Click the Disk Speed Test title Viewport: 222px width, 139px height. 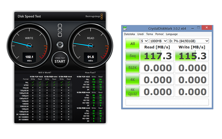click(x=29, y=16)
